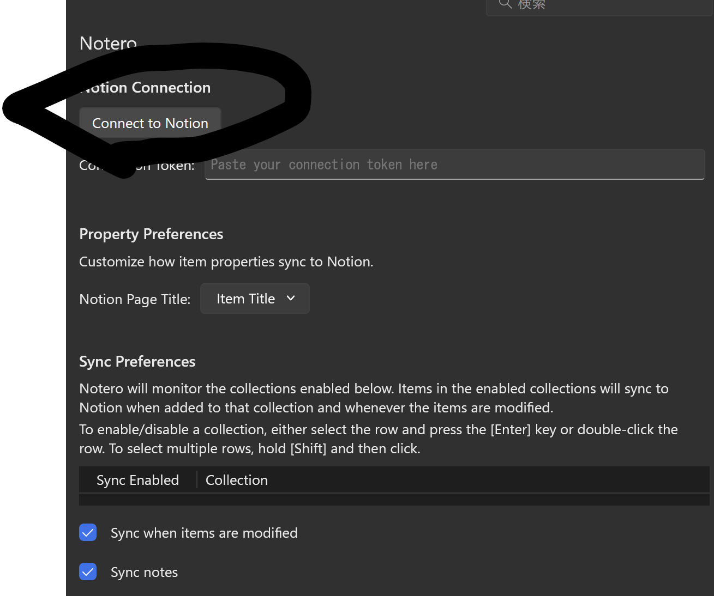Click the chevron arrow beside Item Title

click(291, 299)
